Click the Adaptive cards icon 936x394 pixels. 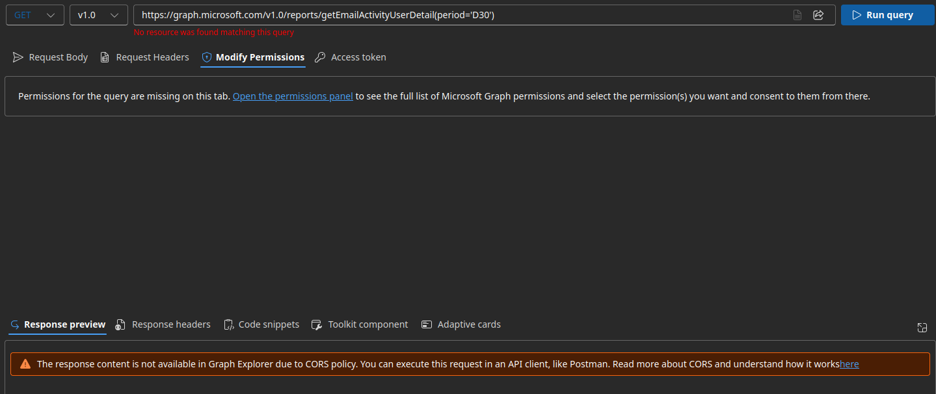tap(427, 324)
